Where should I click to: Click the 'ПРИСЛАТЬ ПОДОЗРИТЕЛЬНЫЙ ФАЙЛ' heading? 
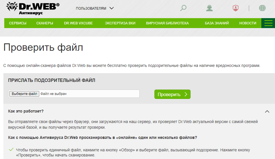51,80
